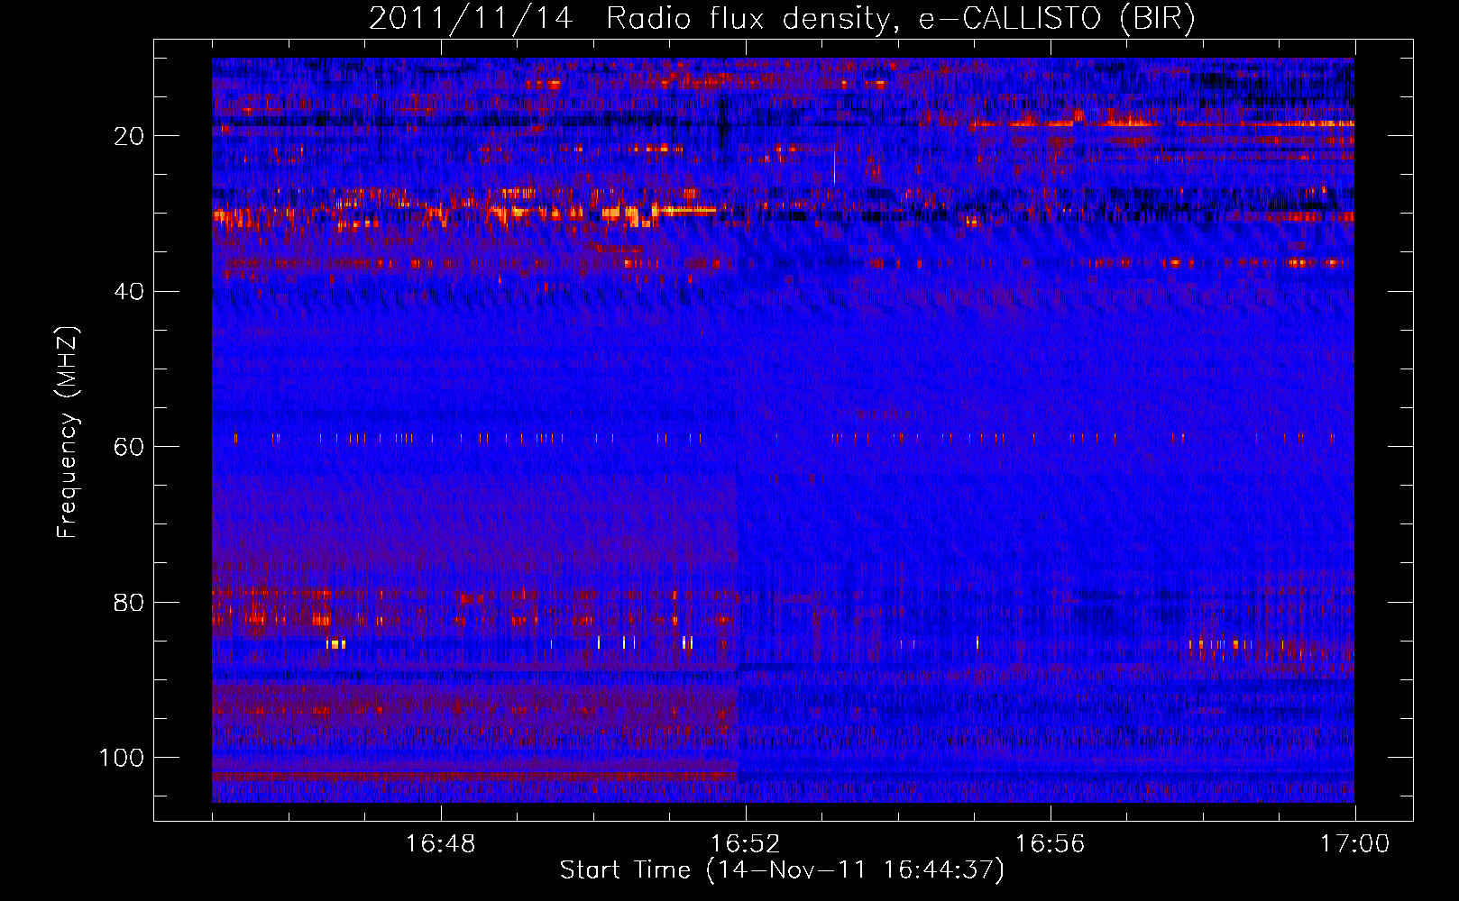Select the '60' frequency tick label
The image size is (1459, 901).
point(129,447)
